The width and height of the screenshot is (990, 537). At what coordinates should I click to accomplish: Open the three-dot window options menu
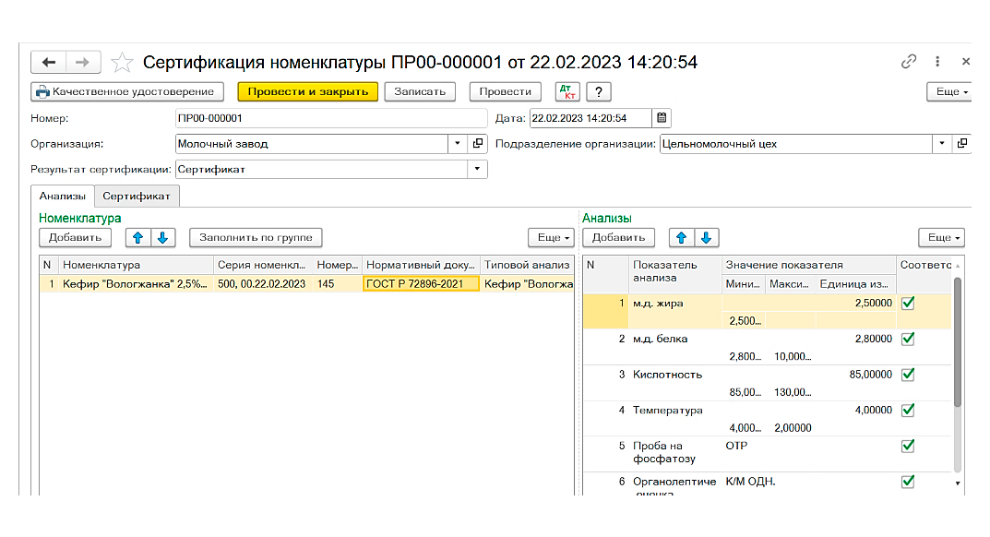[x=937, y=61]
